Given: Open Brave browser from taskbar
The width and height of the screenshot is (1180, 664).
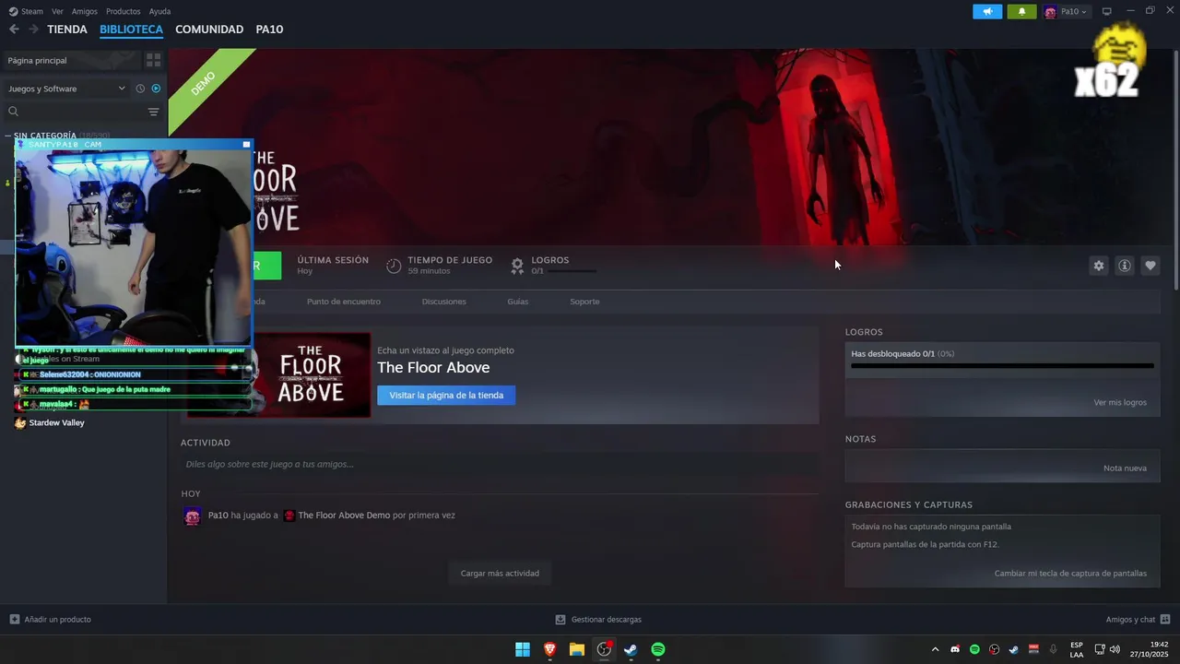Looking at the screenshot, I should click(549, 649).
